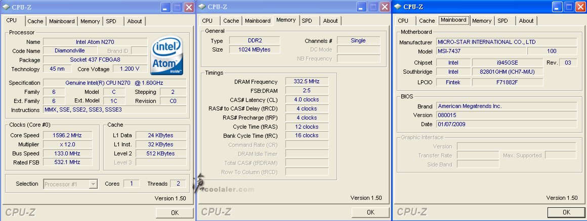Screen dimensions: 587x221
Task: Click CPU-Z title bar icon in right window
Action: click(398, 7)
